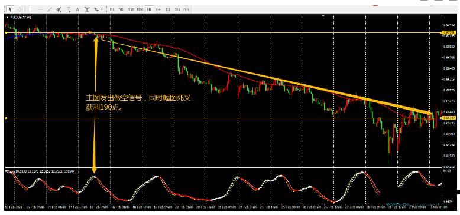Viewport: 460px width, 215px height.
Task: Select the Equidistant Channel tool
Action: (59, 9)
